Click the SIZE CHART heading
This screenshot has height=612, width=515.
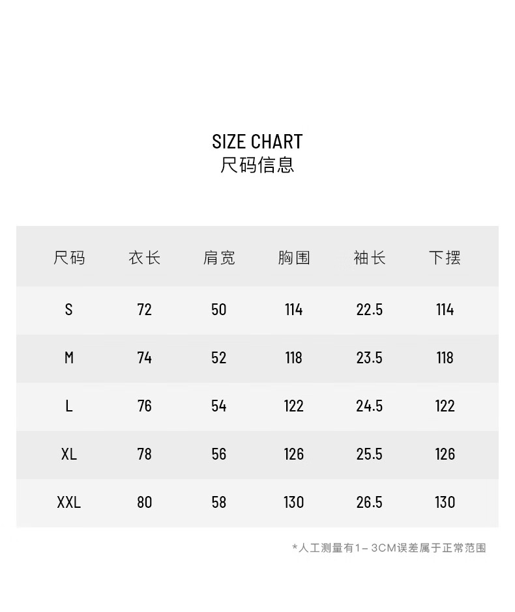pos(257,141)
